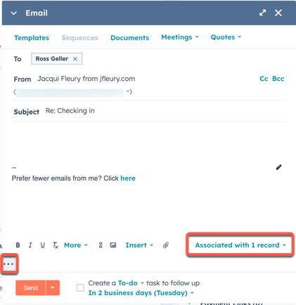Open the Documents tab
Image resolution: width=296 pixels, height=305 pixels.
130,38
